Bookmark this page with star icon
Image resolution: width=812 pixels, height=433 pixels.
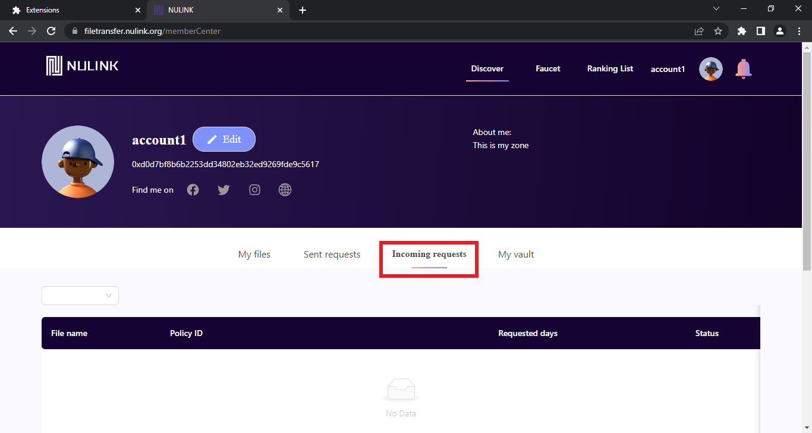click(718, 31)
